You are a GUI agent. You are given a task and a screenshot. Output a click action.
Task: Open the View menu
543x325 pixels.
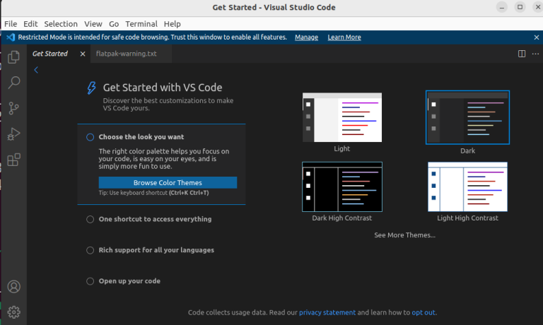pos(93,24)
